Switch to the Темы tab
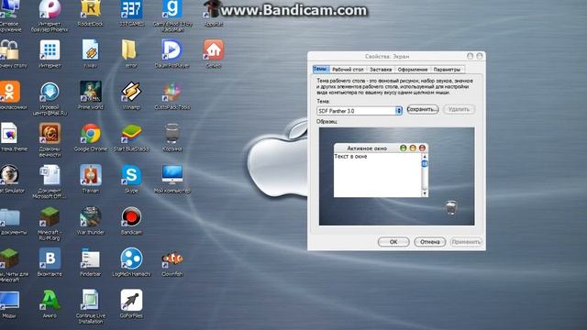The height and width of the screenshot is (330, 587). point(320,70)
